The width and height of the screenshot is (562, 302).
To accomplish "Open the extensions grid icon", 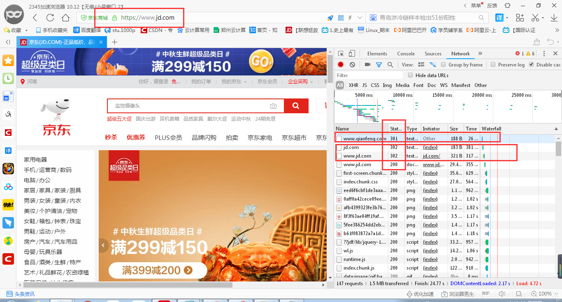I will (520, 18).
